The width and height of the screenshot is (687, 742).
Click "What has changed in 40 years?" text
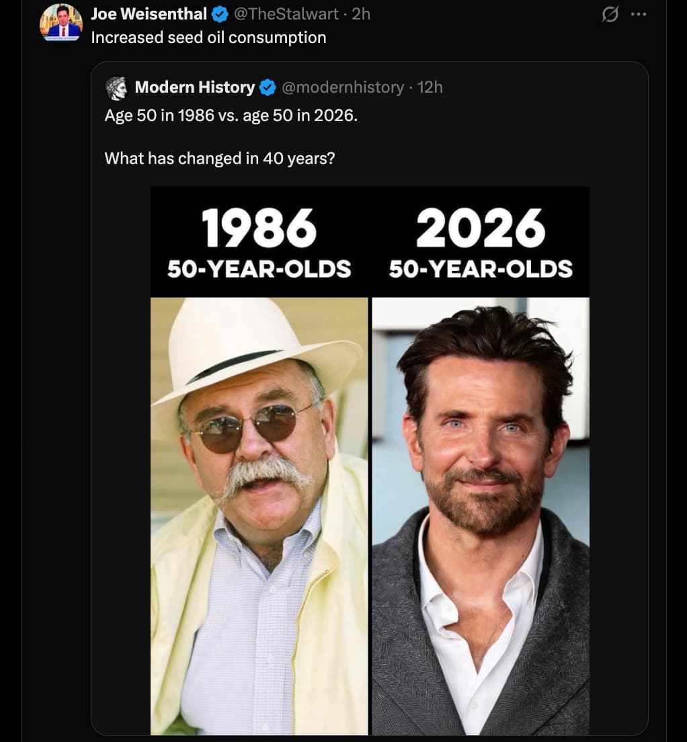pos(220,159)
